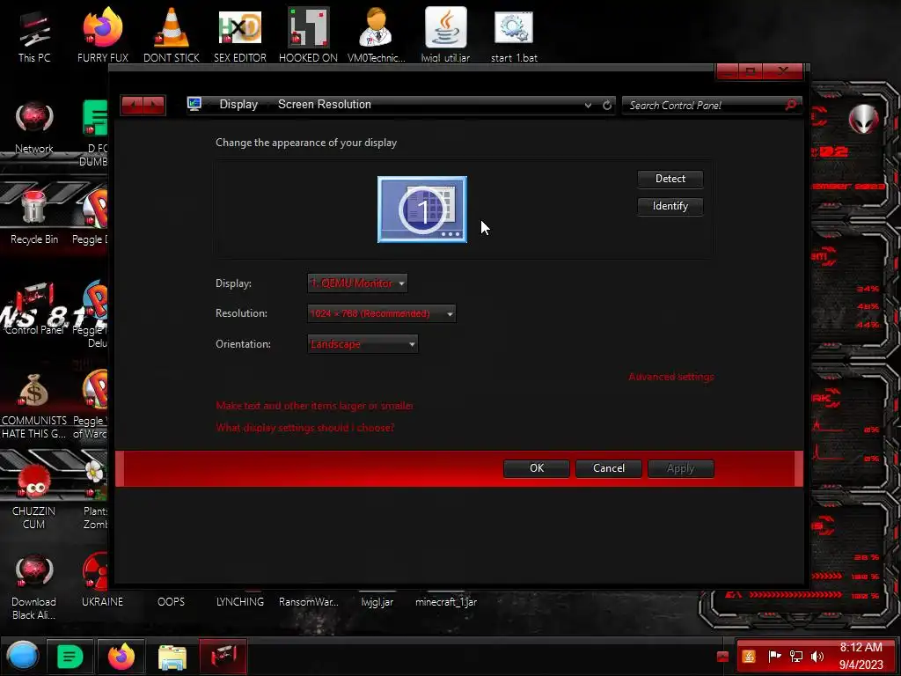The width and height of the screenshot is (901, 676).
Task: Click the OK button
Action: 537,468
